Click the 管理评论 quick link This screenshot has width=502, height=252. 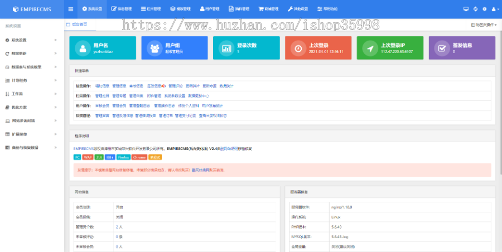click(x=175, y=86)
